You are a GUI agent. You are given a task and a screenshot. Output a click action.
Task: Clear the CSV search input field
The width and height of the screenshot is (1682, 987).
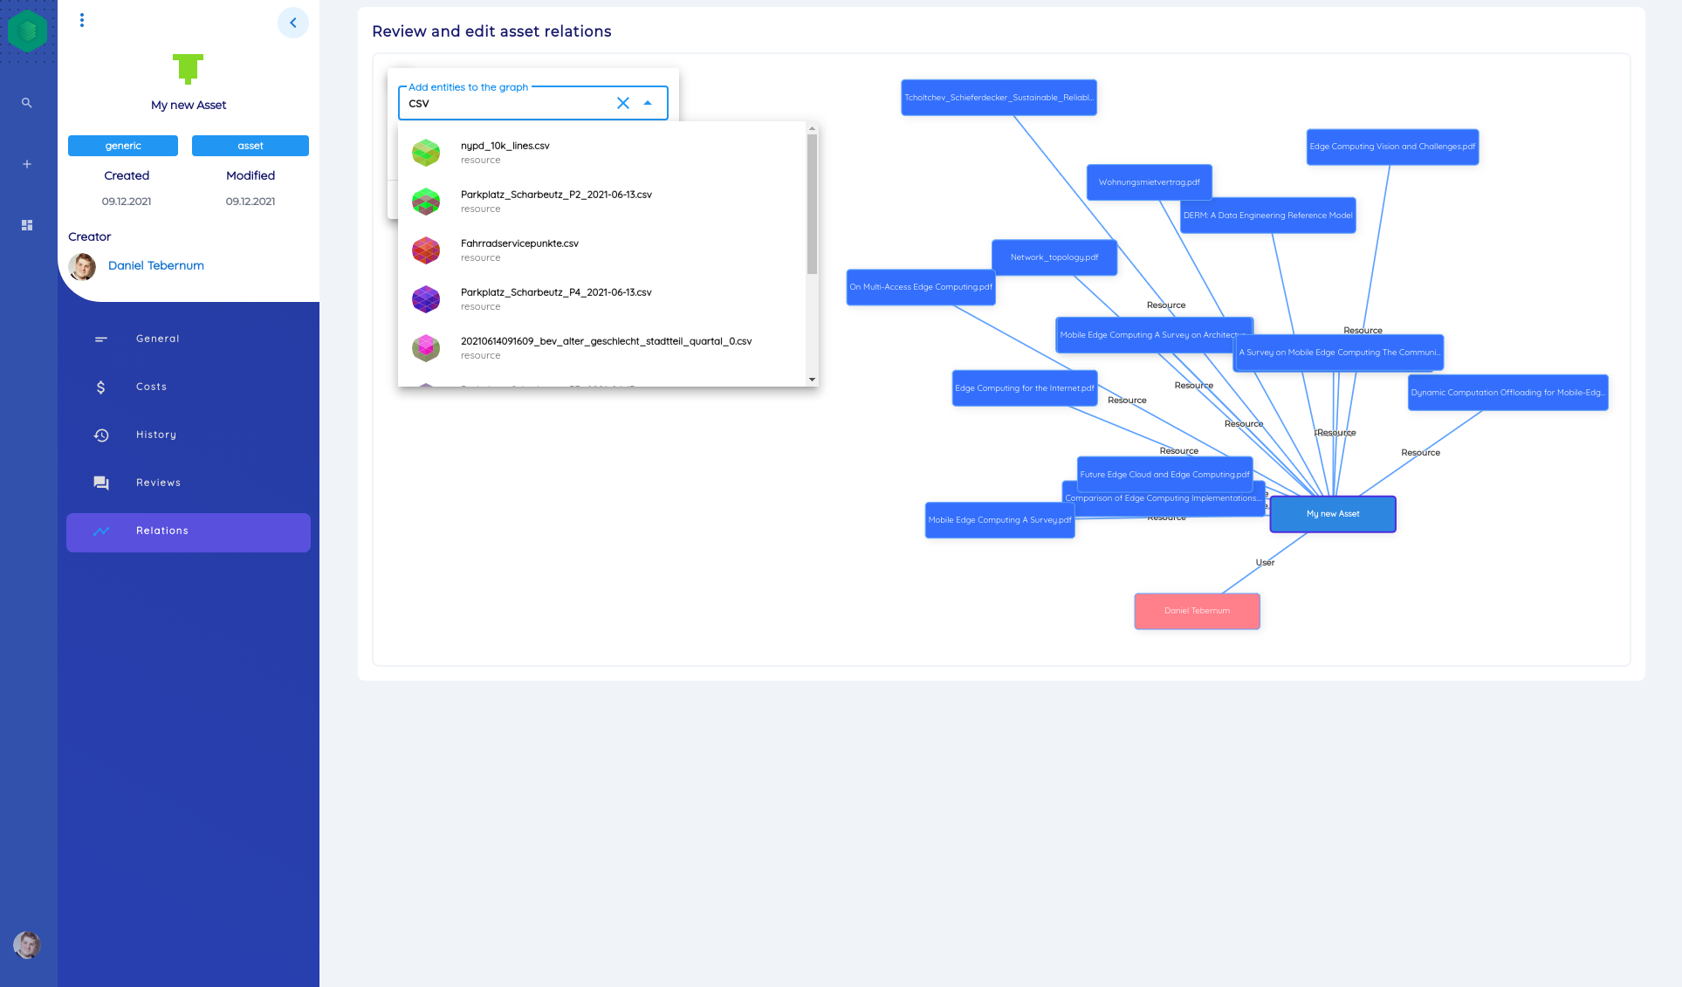[x=622, y=103]
